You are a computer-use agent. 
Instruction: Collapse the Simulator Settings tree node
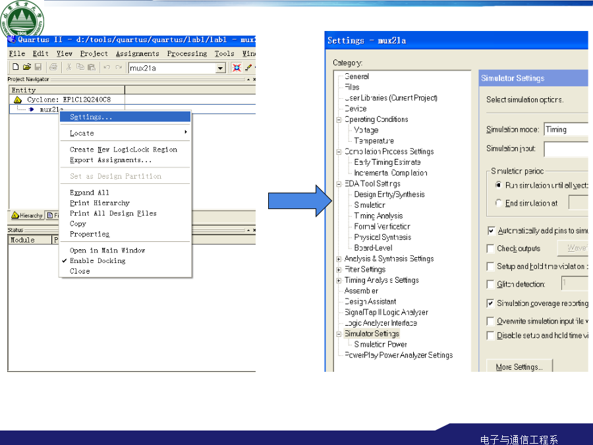click(x=339, y=334)
